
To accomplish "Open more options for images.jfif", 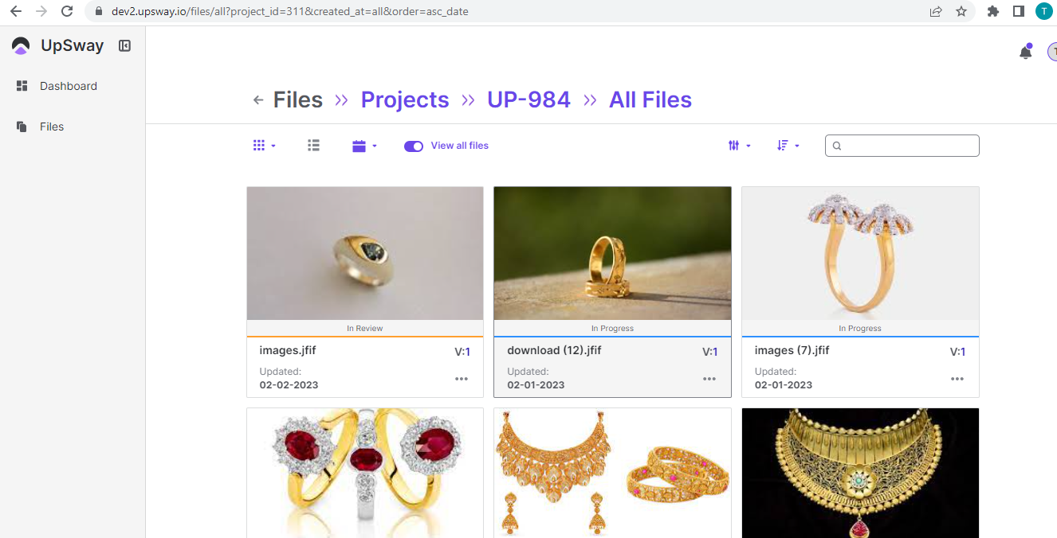I will (x=462, y=379).
